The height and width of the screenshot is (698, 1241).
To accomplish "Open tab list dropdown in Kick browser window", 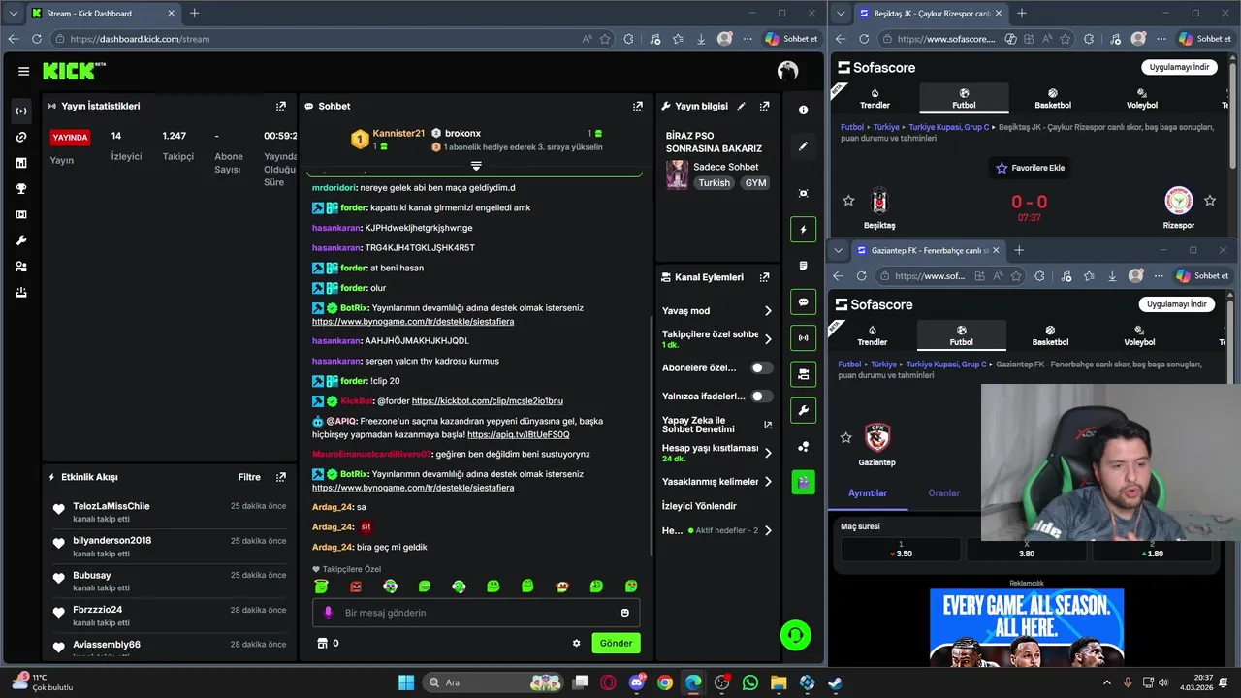I will pos(14,14).
